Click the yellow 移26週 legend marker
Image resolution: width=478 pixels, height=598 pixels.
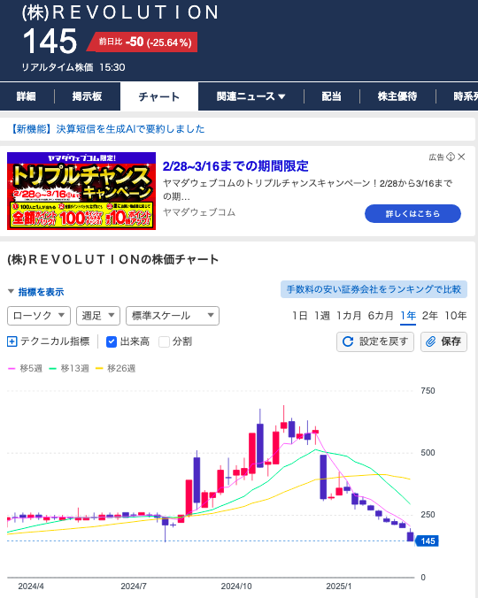[99, 368]
